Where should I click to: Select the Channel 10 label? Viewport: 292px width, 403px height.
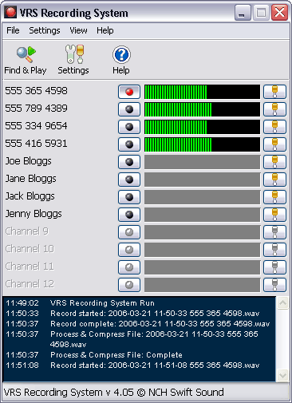(x=30, y=249)
